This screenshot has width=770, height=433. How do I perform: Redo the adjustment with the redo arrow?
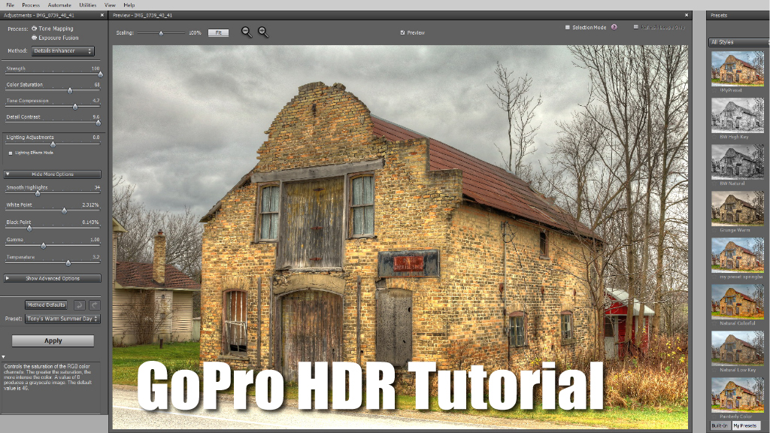coord(95,305)
